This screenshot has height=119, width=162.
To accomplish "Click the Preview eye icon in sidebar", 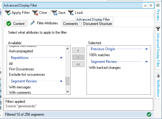I will [158, 5].
